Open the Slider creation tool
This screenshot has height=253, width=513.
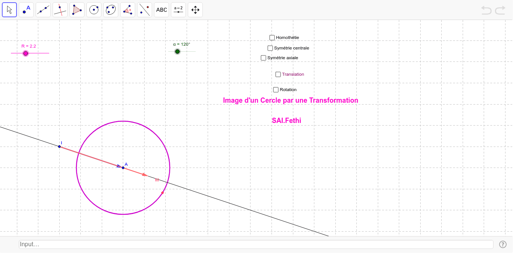[x=178, y=9]
